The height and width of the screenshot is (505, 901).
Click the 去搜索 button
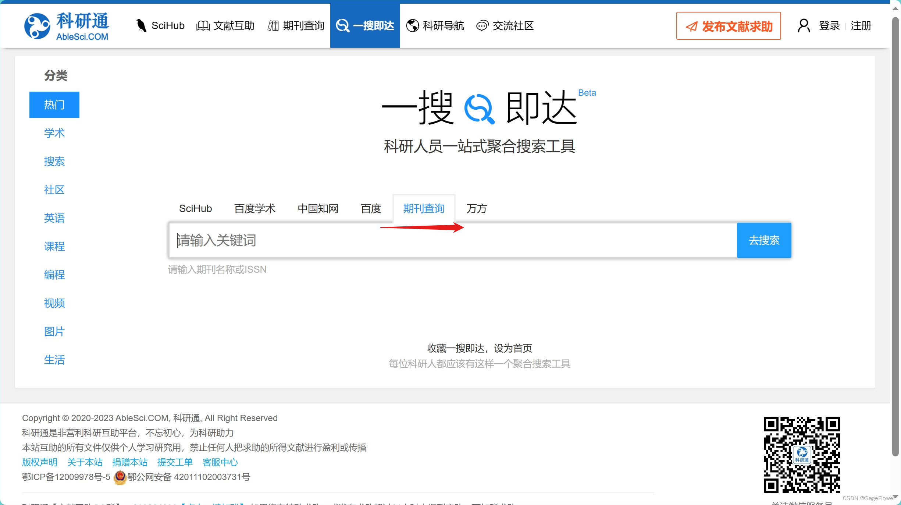[764, 240]
